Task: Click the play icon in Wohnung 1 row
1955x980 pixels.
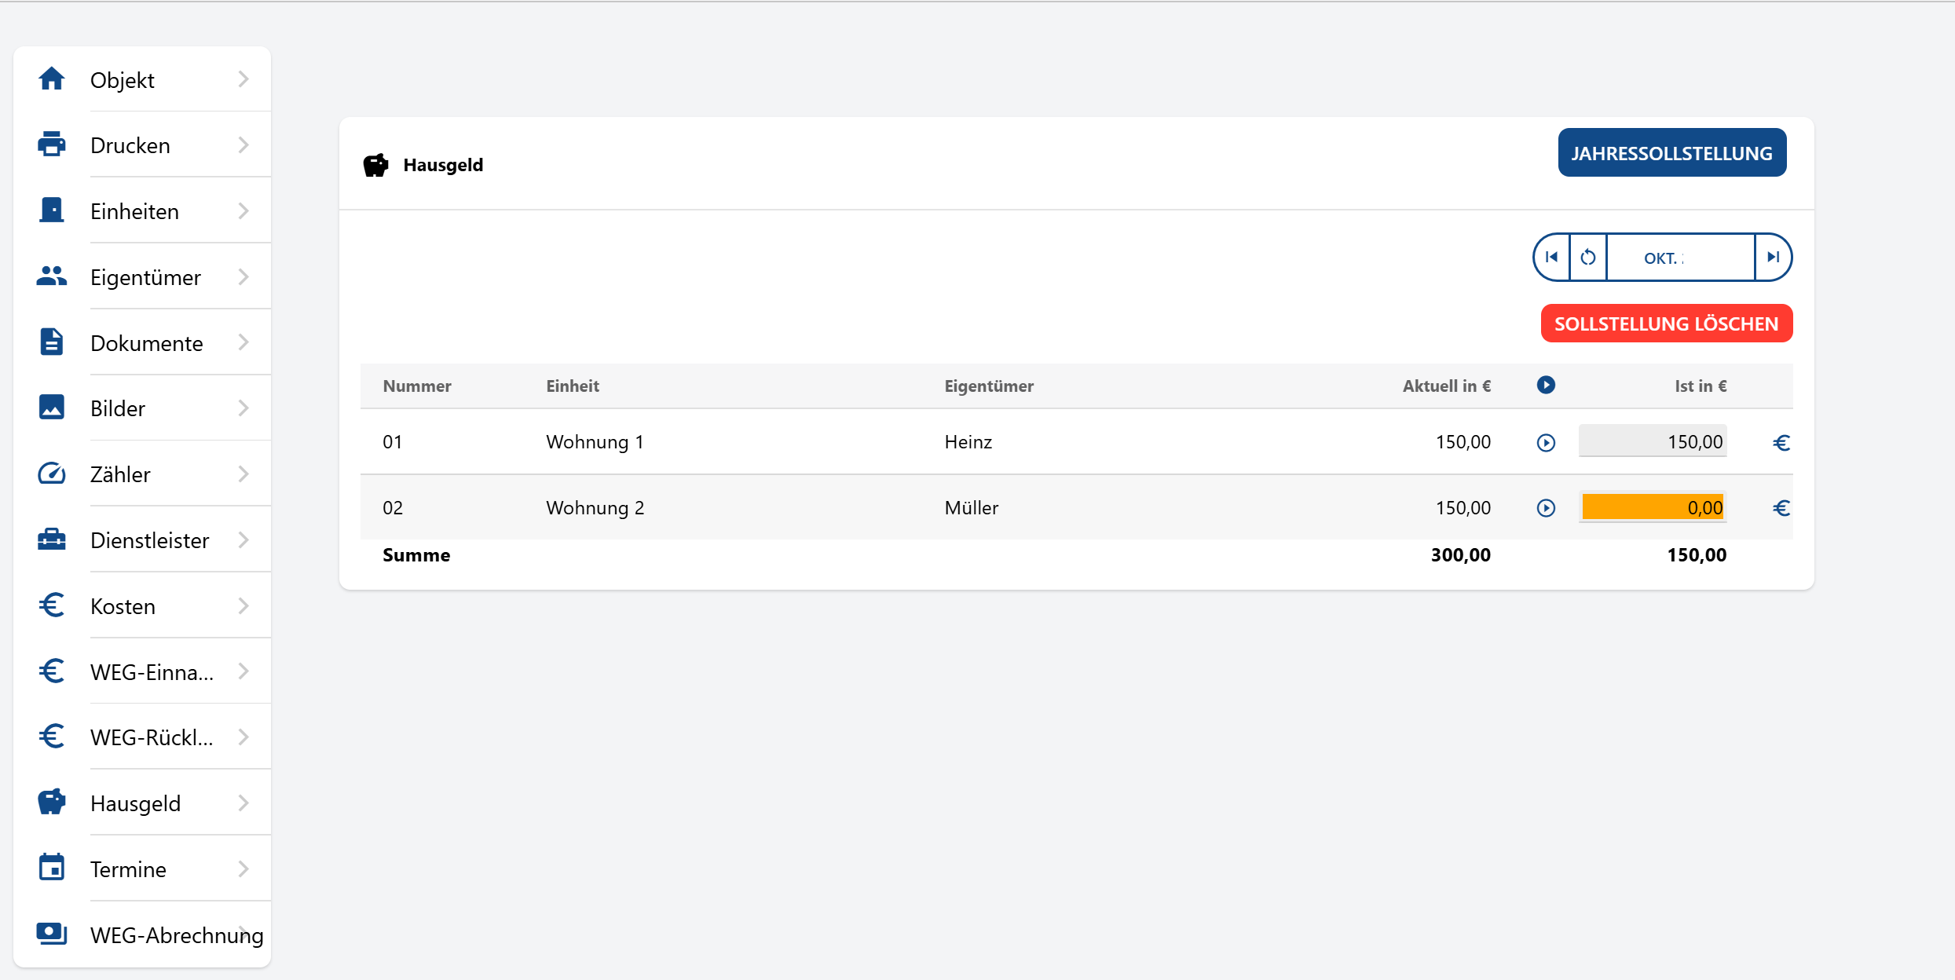Action: tap(1546, 443)
